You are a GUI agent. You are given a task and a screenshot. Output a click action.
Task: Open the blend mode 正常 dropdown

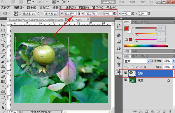click(137, 61)
